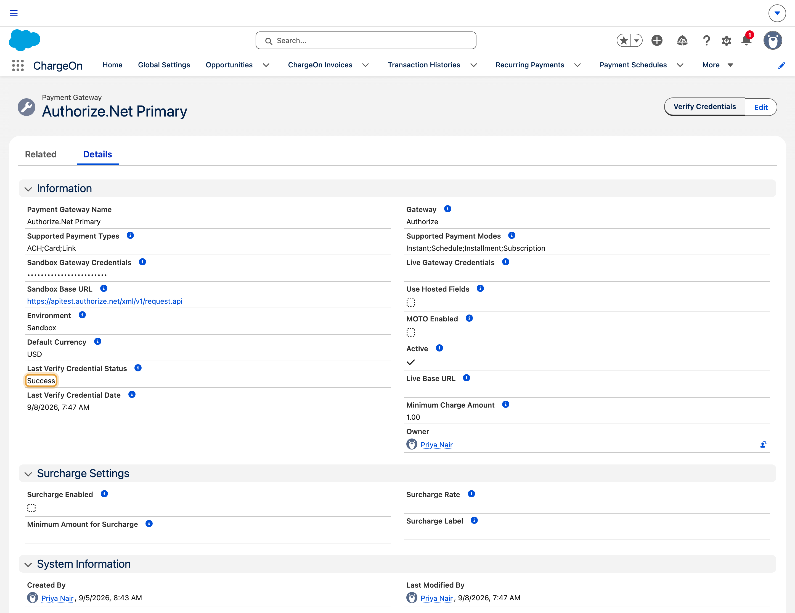Screen dimensions: 795x613
Task: Click the Payment Gateway wrench icon
Action: point(26,107)
